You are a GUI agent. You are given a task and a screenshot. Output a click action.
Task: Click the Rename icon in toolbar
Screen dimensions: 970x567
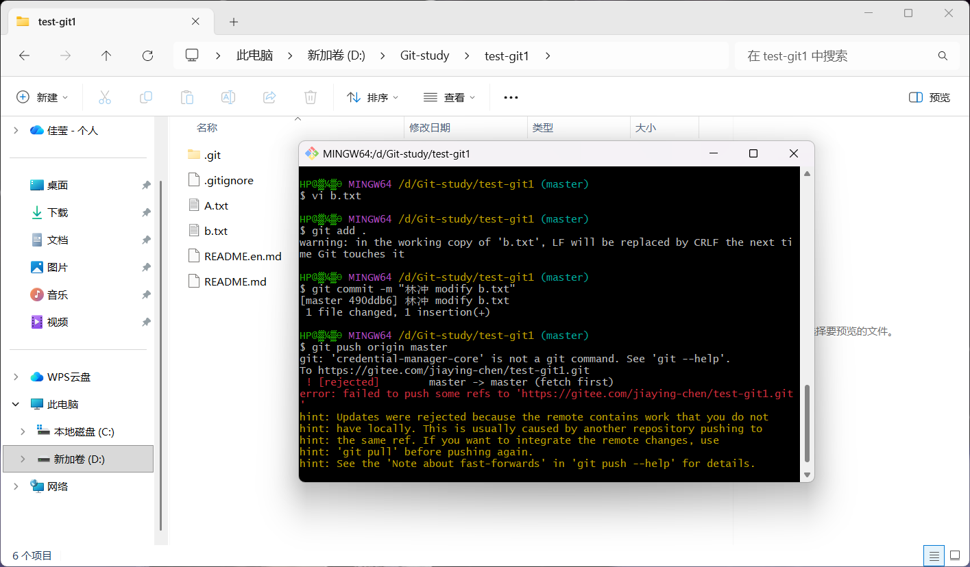(228, 97)
